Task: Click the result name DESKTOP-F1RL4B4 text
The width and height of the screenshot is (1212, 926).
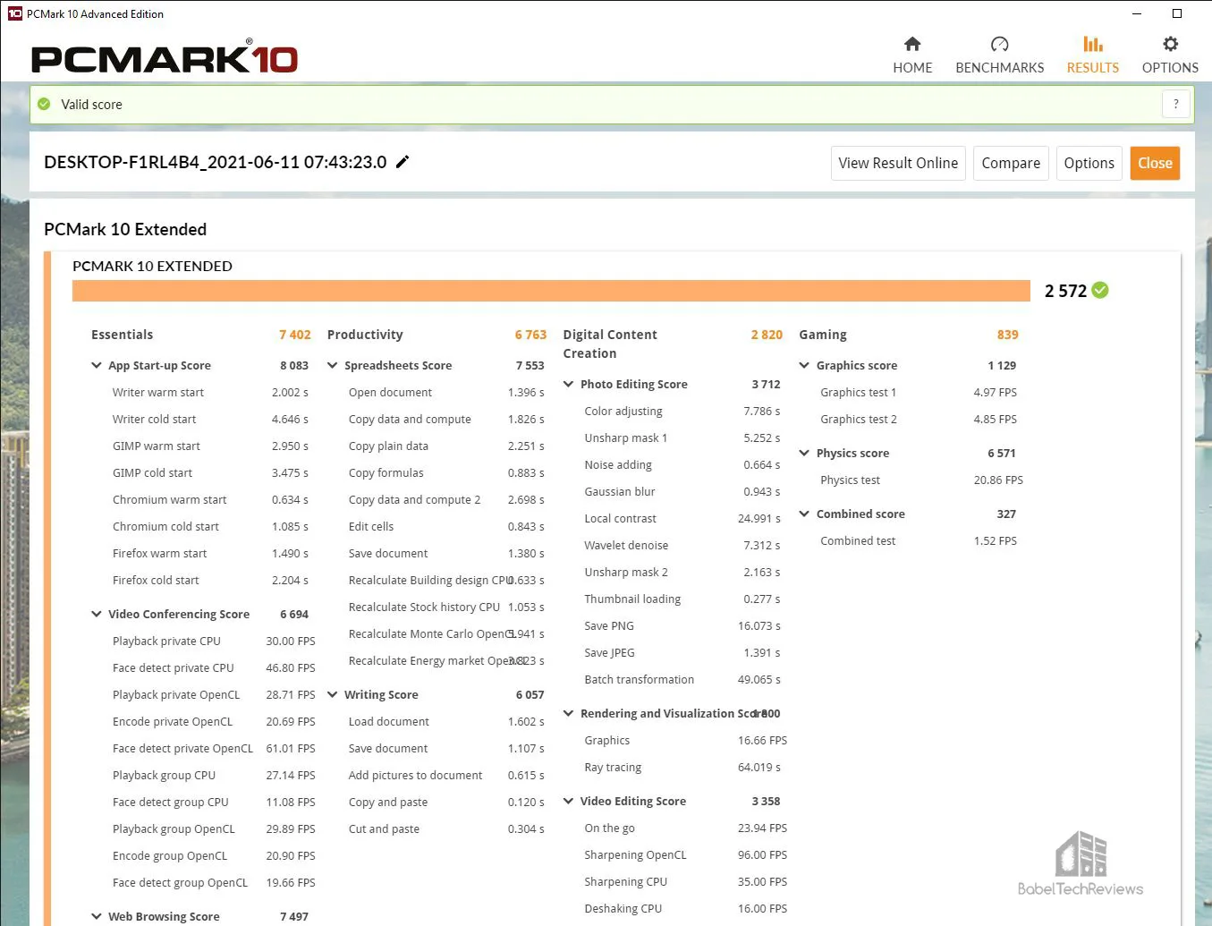Action: click(x=216, y=162)
